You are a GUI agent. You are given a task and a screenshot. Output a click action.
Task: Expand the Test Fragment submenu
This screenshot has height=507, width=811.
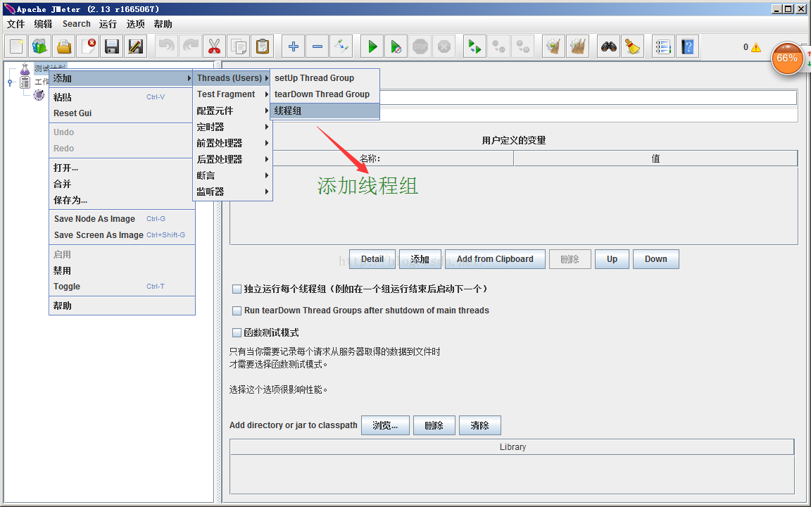232,94
